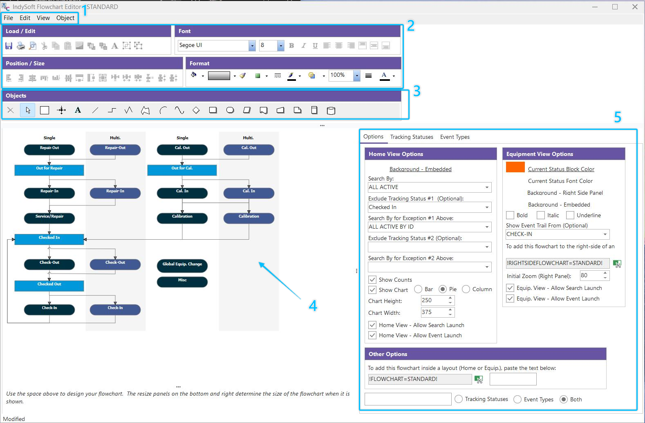Select the text object tool
The width and height of the screenshot is (645, 423).
(78, 110)
